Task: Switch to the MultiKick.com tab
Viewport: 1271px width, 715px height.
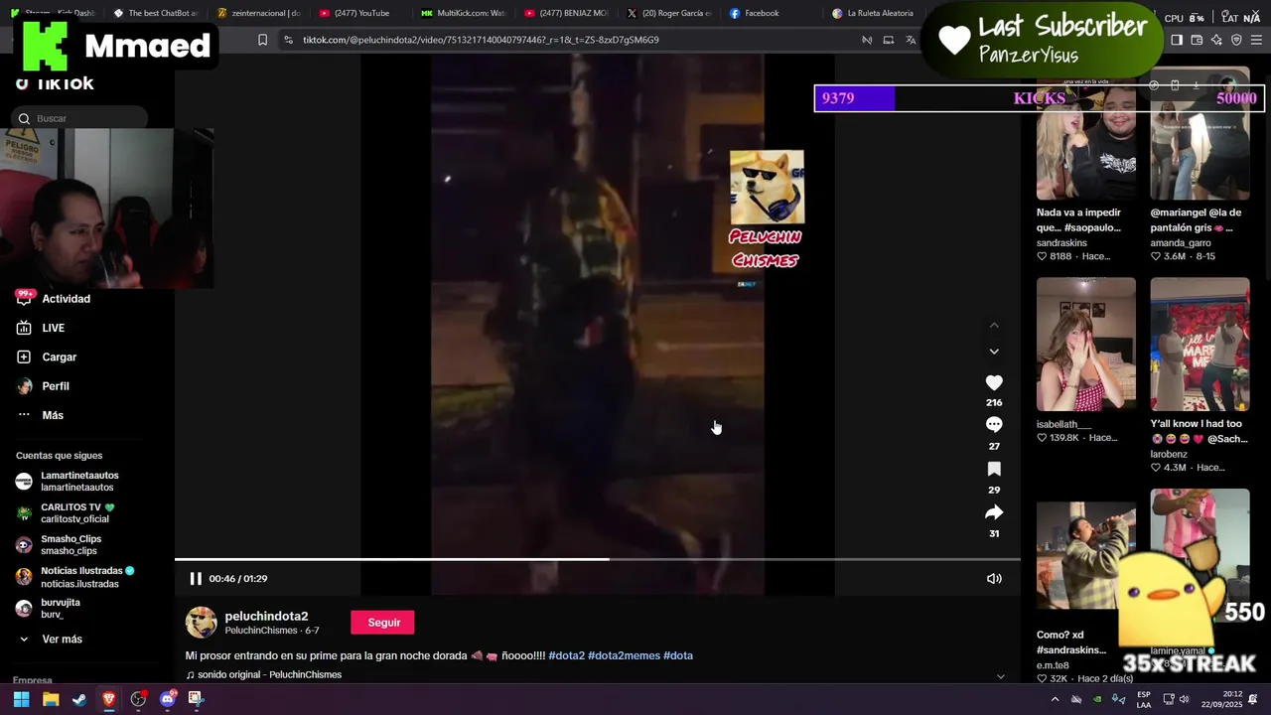Action: (x=463, y=13)
